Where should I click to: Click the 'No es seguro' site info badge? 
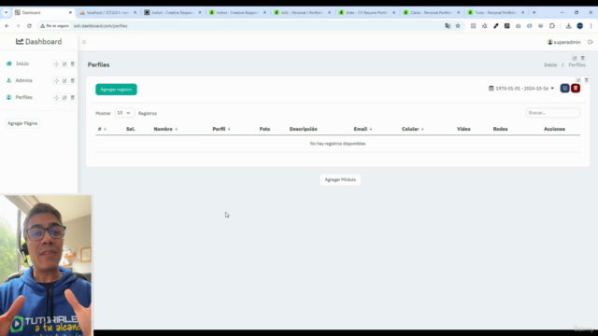(54, 26)
